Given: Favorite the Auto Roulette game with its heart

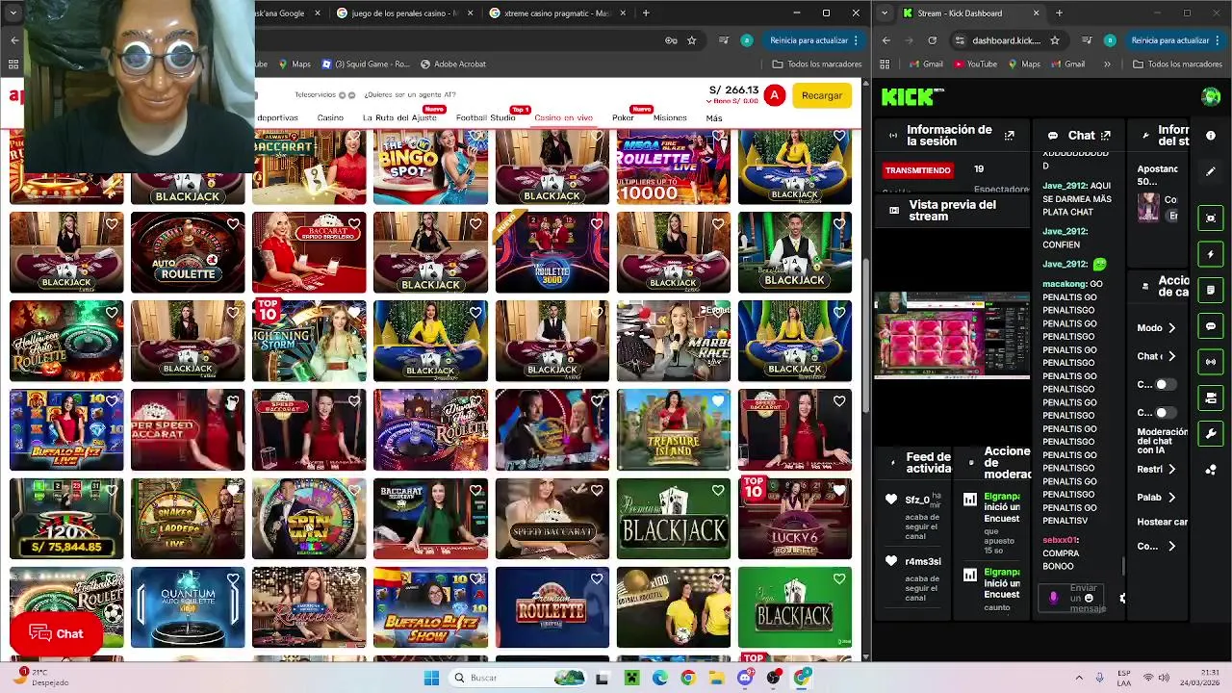Looking at the screenshot, I should click(233, 224).
